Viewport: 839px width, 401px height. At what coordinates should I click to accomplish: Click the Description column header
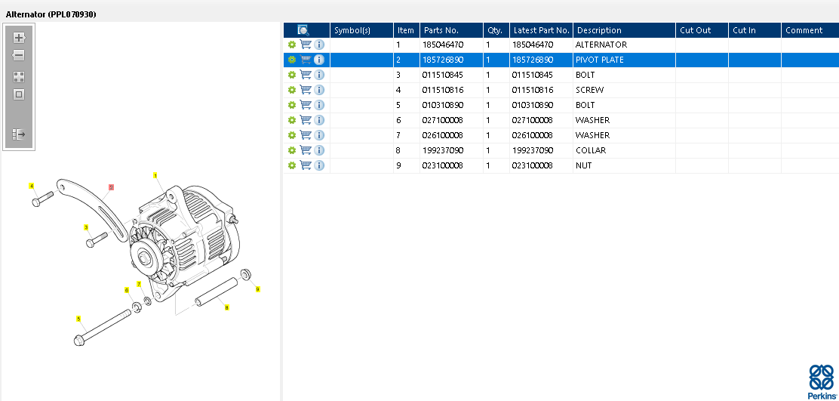623,30
